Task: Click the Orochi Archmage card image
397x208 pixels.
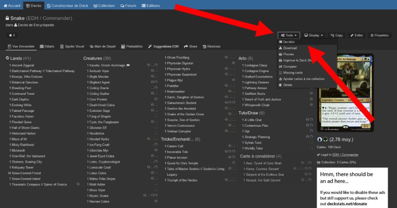Action: 345,93
